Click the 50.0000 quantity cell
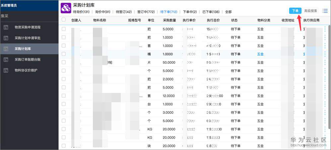 (169, 62)
